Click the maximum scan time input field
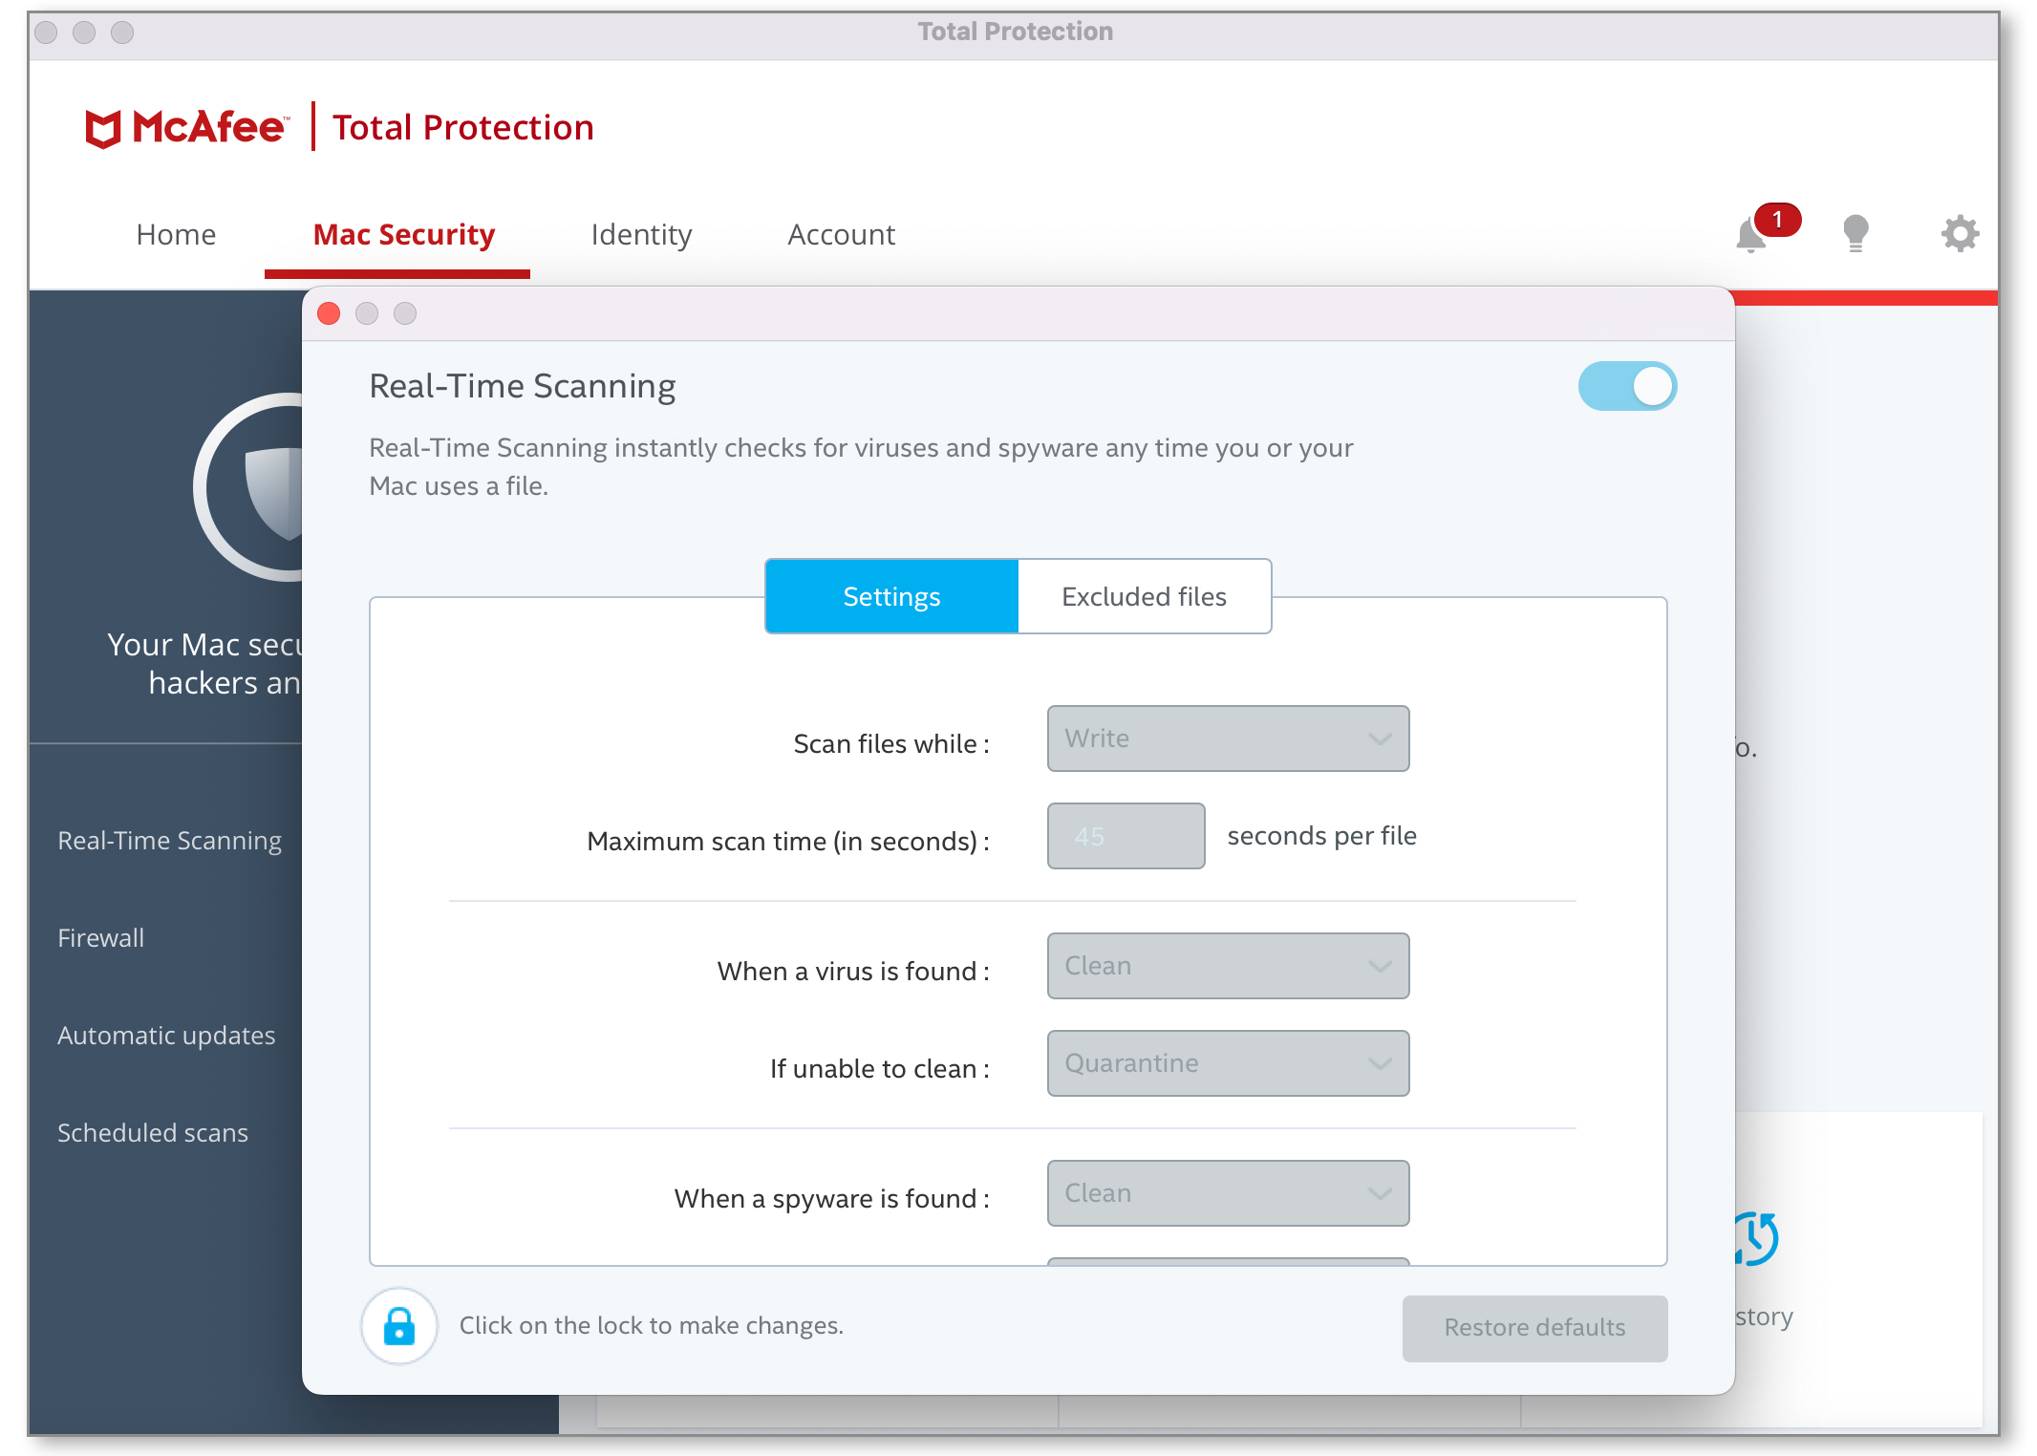This screenshot has height=1456, width=2037. 1126,836
